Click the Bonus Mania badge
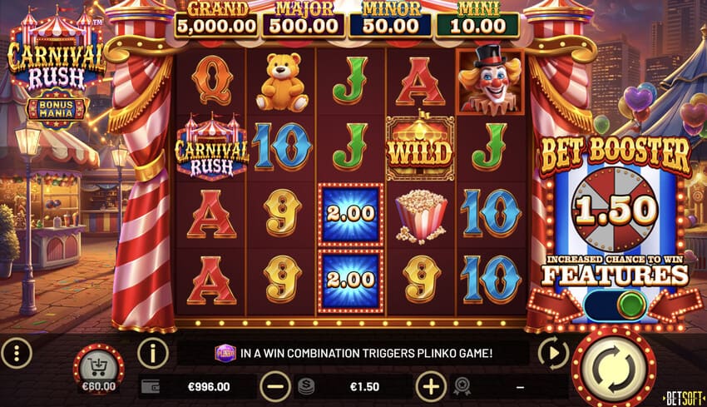Viewport: 707px width, 407px height. tap(56, 109)
